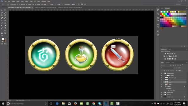
Task: Toggle the layer filter switch
Action: coord(183,65)
